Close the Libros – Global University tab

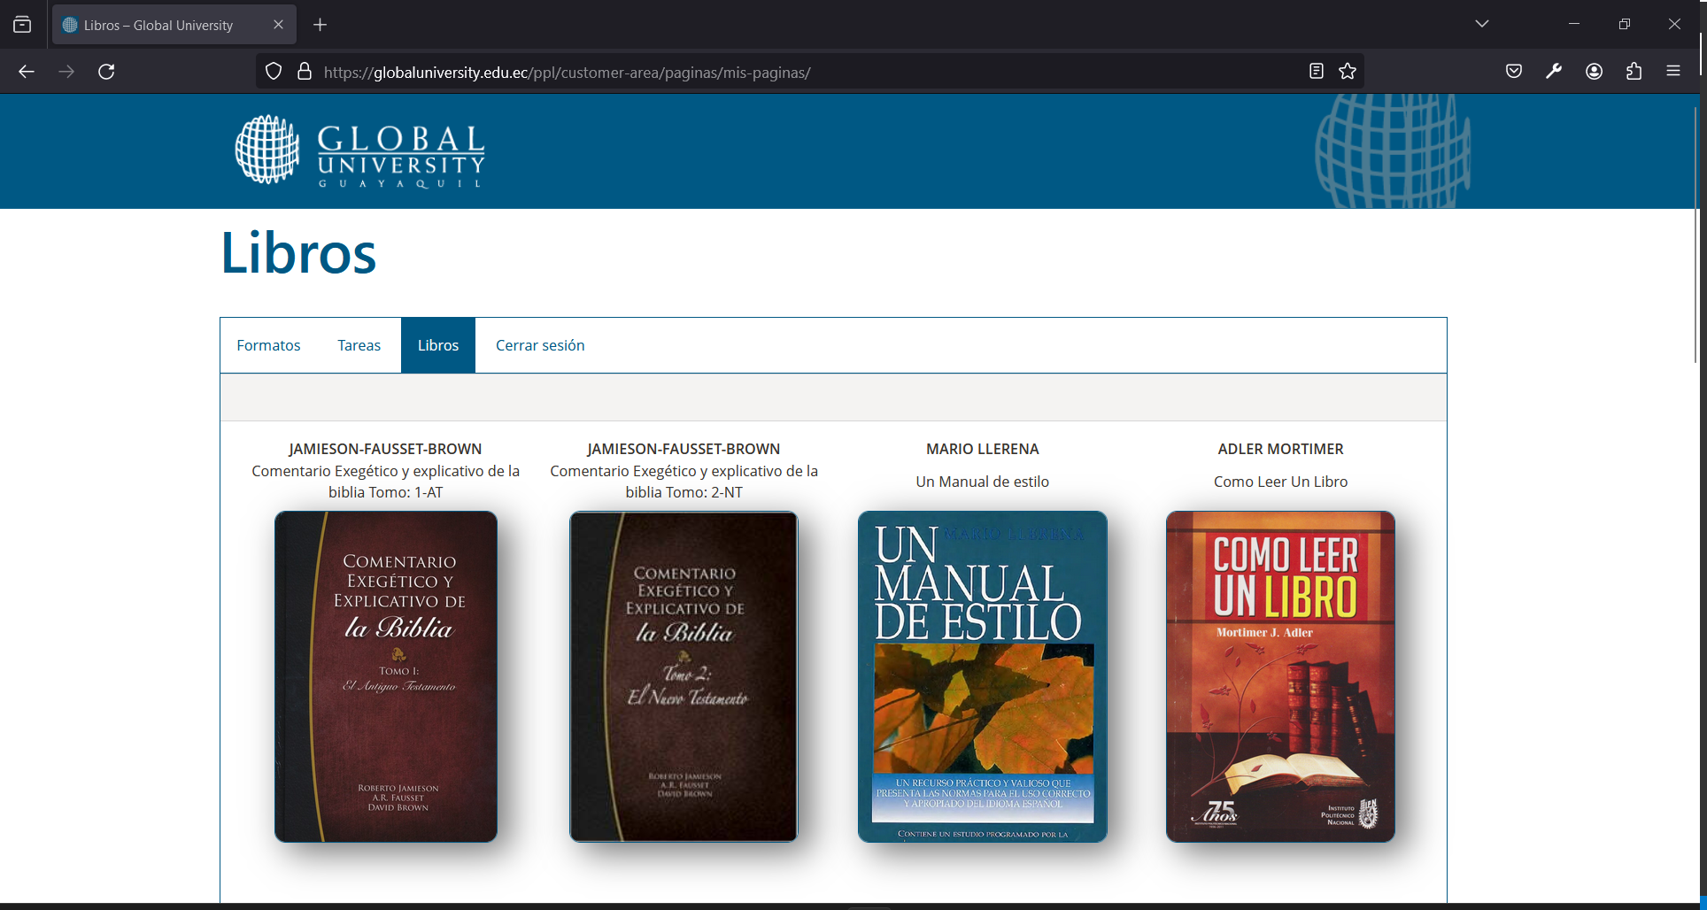278,25
